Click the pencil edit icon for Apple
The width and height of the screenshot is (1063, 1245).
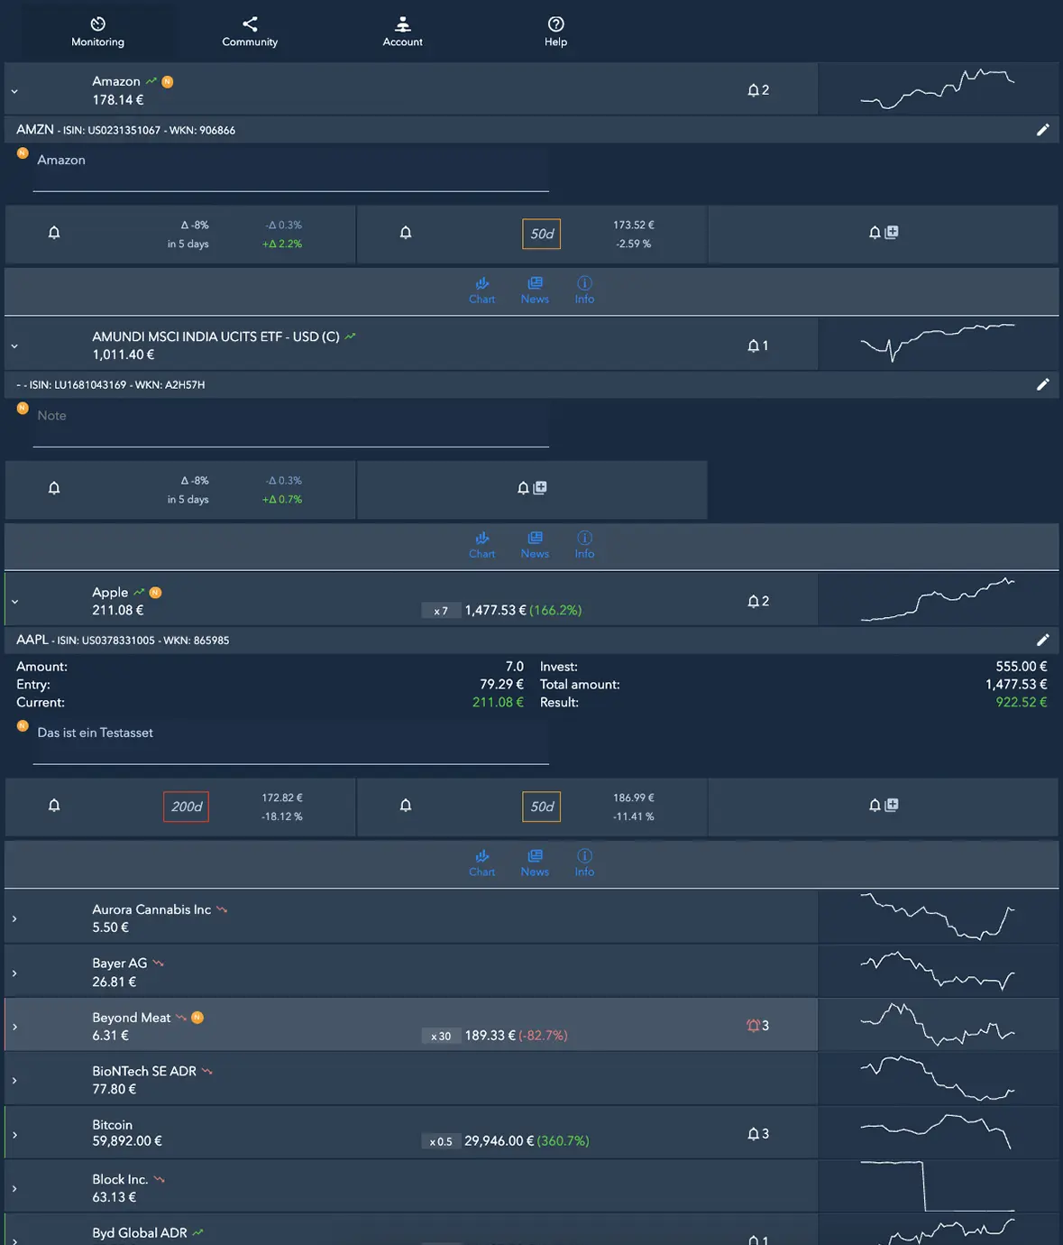pos(1042,640)
